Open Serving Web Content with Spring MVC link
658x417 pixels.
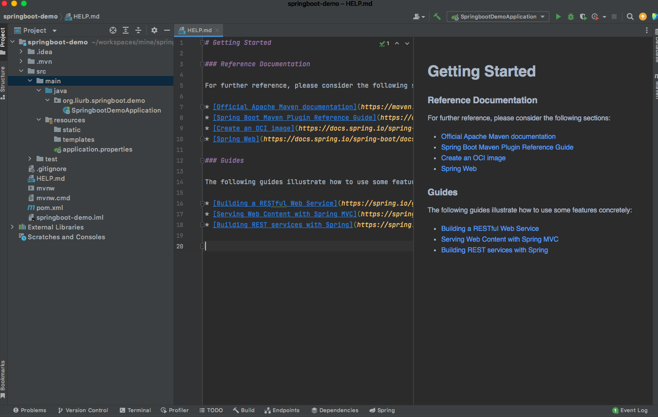pos(500,239)
